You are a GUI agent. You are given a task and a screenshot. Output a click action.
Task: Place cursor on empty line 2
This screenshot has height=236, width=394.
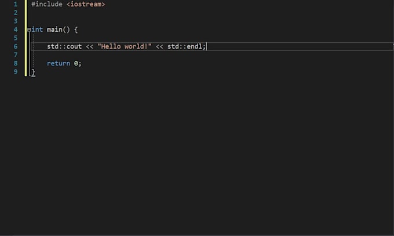[116, 13]
